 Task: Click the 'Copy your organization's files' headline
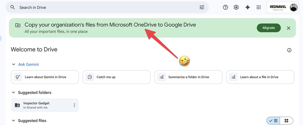(x=110, y=25)
